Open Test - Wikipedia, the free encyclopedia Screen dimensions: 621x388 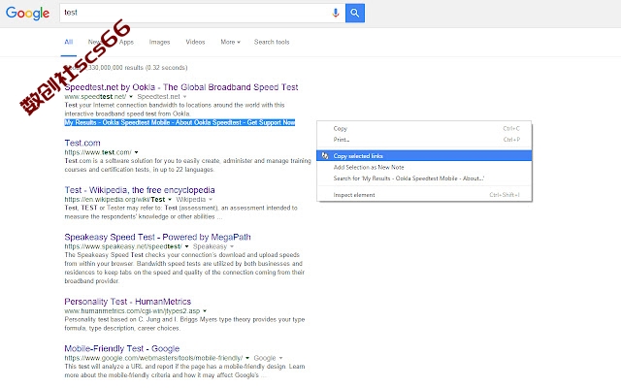pyautogui.click(x=140, y=190)
